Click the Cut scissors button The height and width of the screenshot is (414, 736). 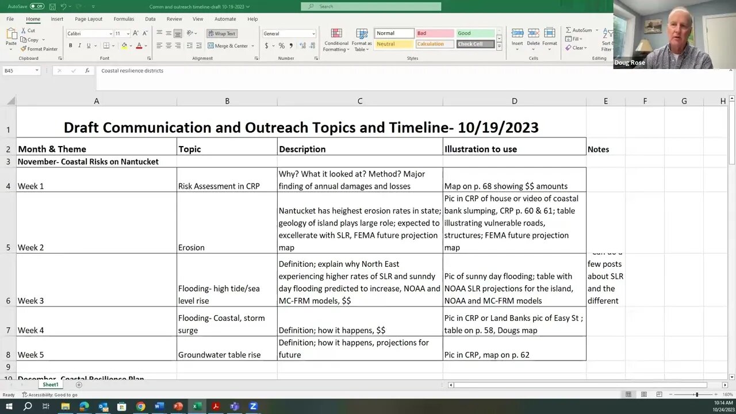tap(28, 30)
